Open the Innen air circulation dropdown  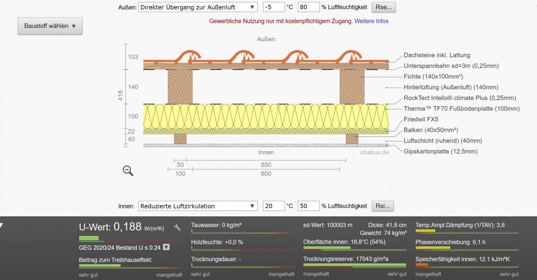click(197, 206)
